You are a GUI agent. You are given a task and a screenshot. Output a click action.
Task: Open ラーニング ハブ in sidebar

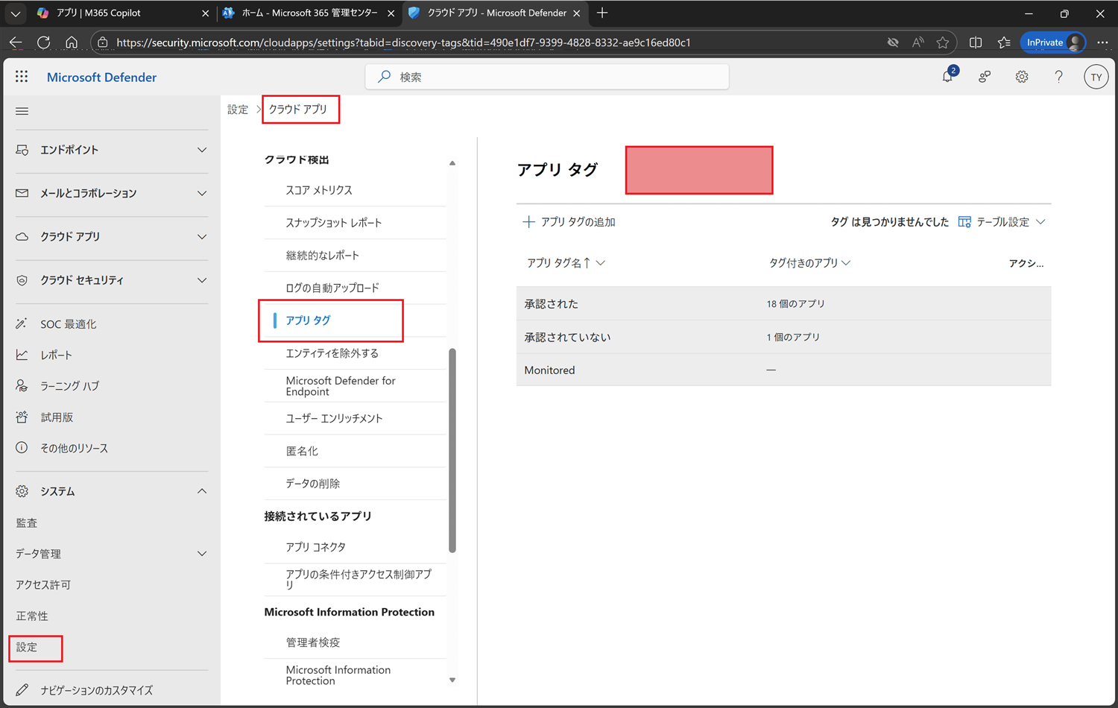69,386
